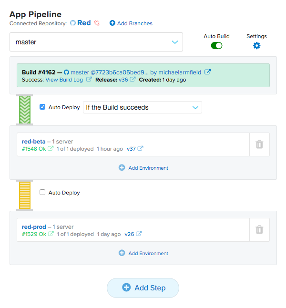The height and width of the screenshot is (308, 286).
Task: Click plus icon of Add Environment under red-prod
Action: tap(122, 253)
